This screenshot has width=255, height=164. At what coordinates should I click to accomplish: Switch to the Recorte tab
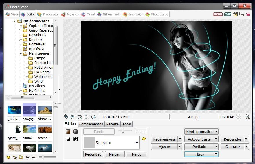pos(112,124)
